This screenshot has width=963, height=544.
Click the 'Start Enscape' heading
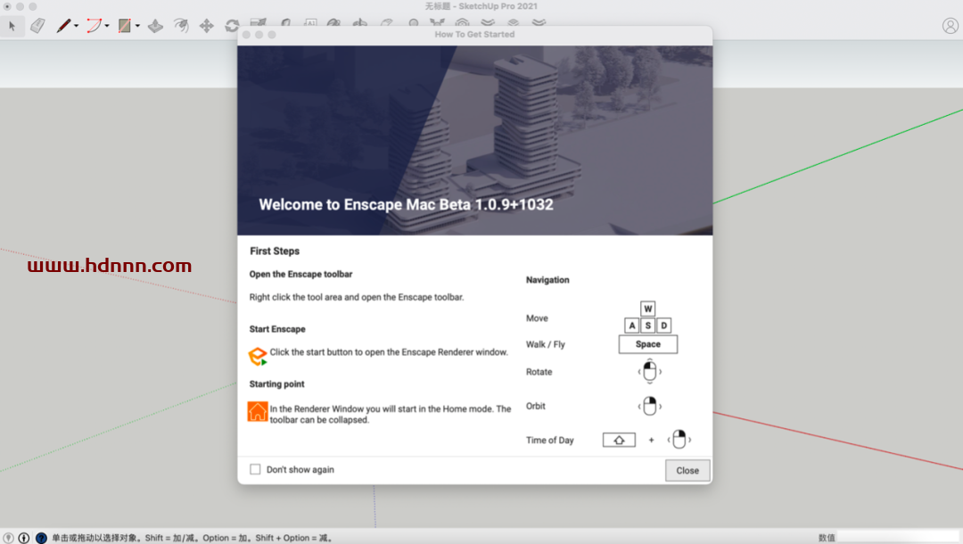(x=277, y=329)
